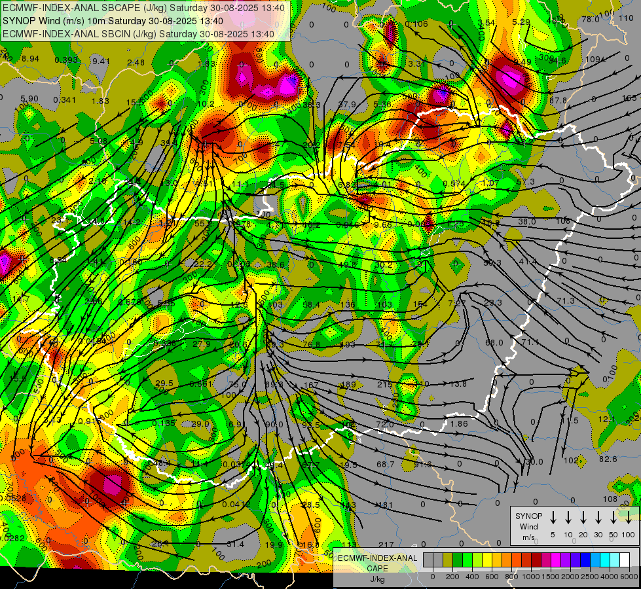Viewport: 641px width, 589px height.
Task: Click the map value 82.6
Action: (x=608, y=459)
